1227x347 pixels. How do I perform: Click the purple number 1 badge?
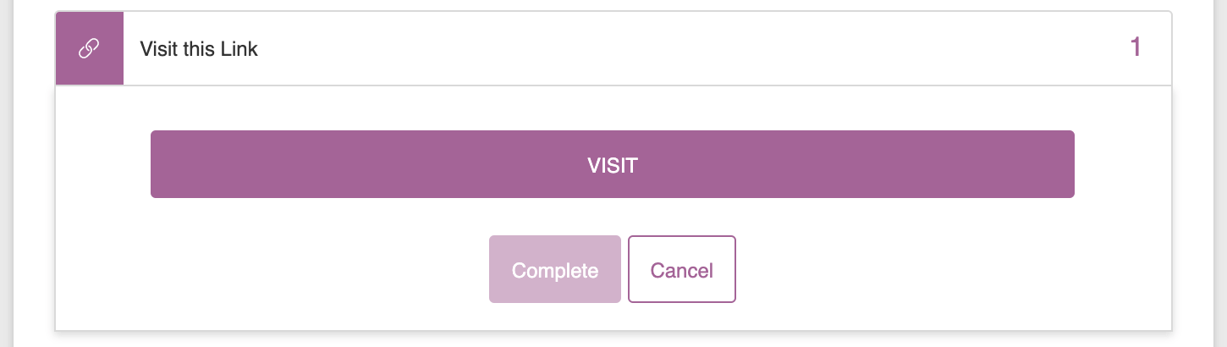[x=1136, y=47]
